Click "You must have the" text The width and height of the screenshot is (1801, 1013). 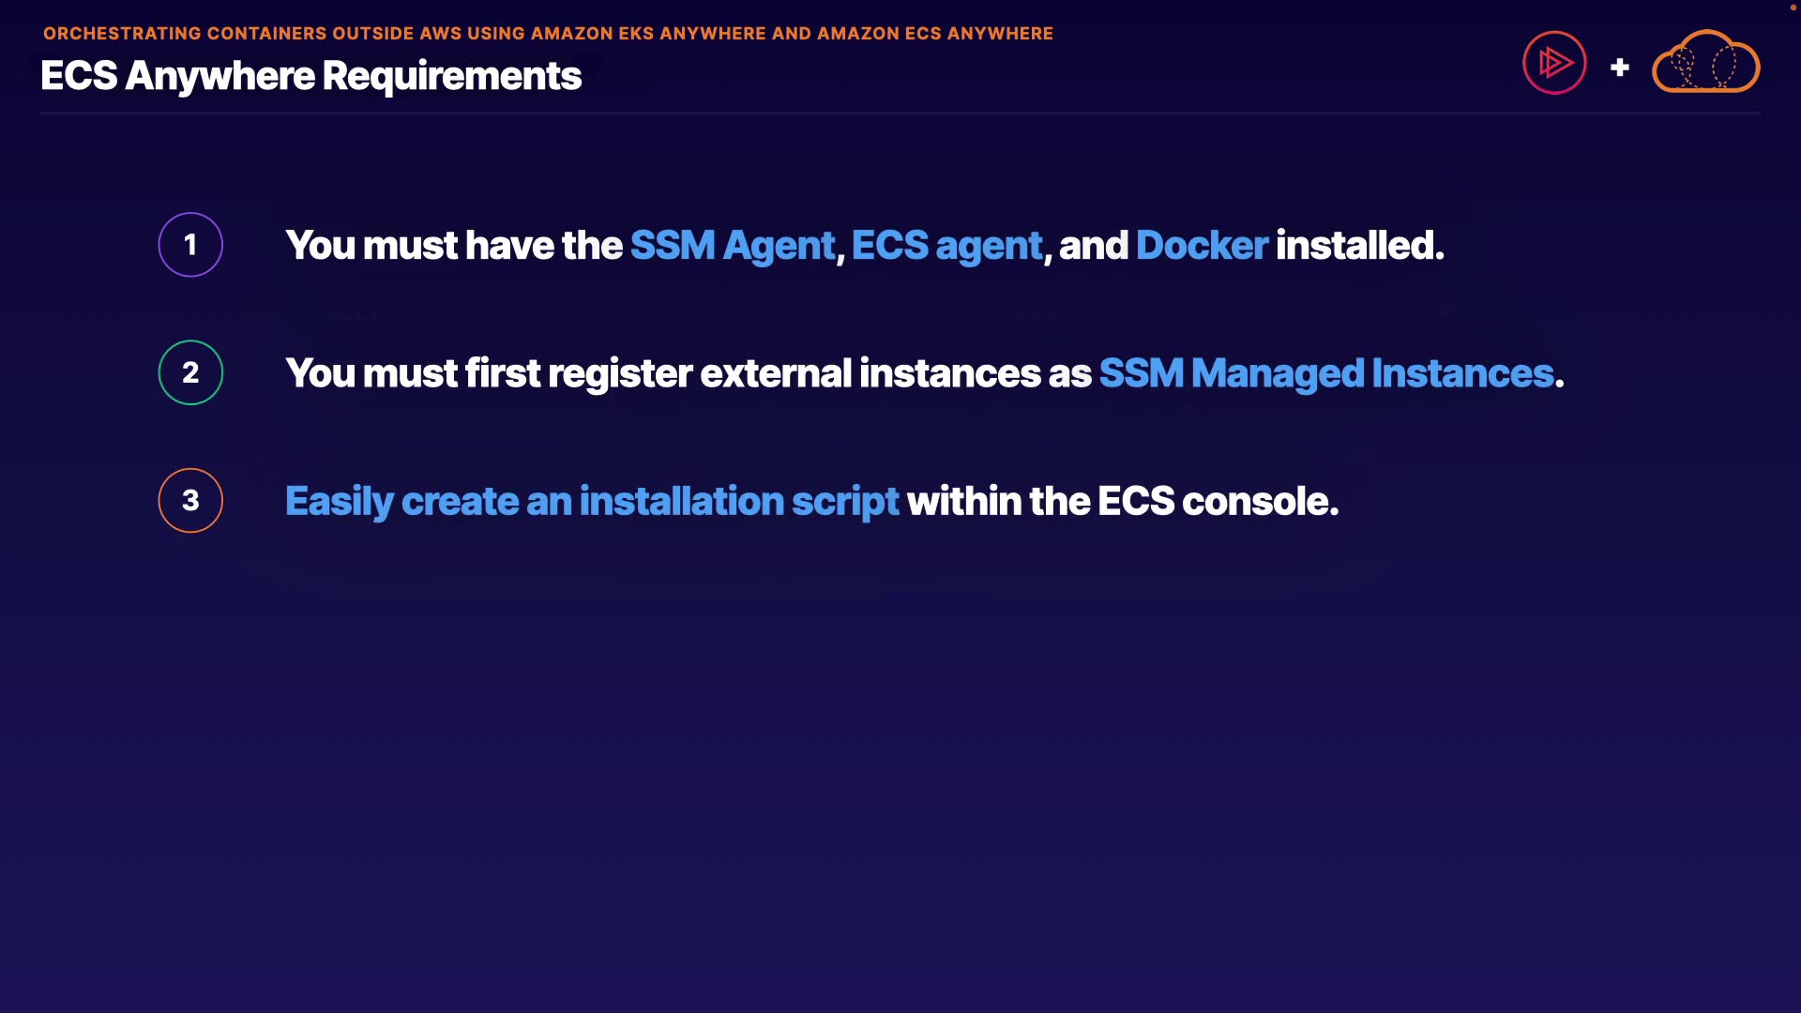tap(454, 246)
